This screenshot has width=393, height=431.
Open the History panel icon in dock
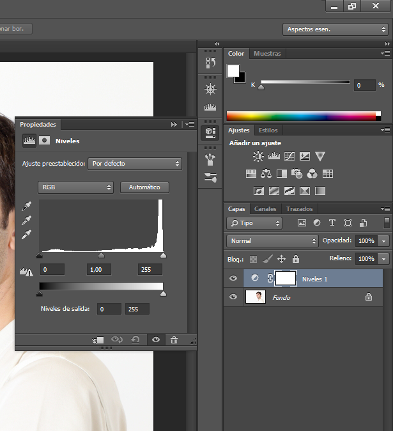(210, 63)
